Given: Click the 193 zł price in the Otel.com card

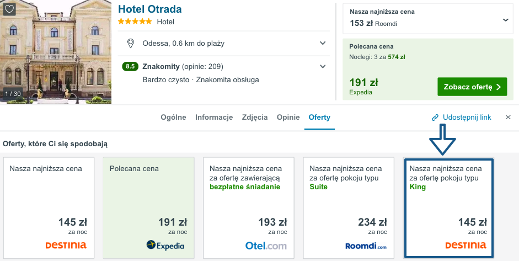Looking at the screenshot, I should tap(272, 222).
